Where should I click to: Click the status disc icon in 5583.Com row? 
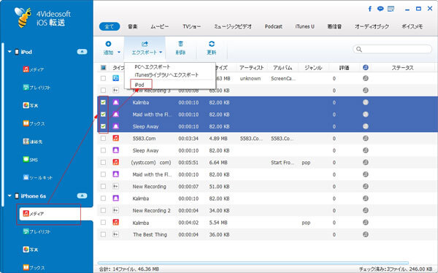coord(366,138)
